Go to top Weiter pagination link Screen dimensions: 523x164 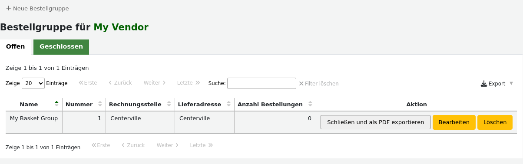tap(155, 83)
